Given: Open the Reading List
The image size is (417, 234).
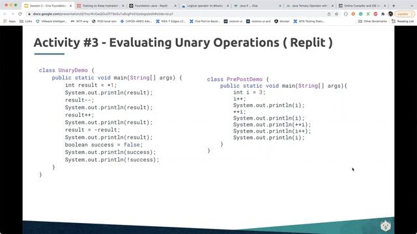Looking at the screenshot, I should [x=403, y=21].
